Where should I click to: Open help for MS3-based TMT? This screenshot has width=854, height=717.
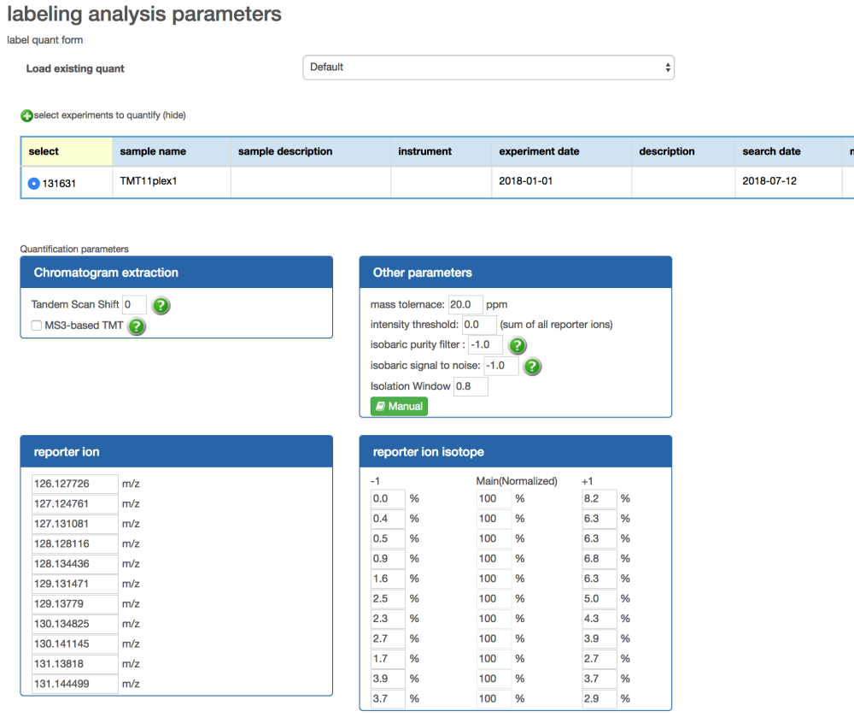click(137, 326)
